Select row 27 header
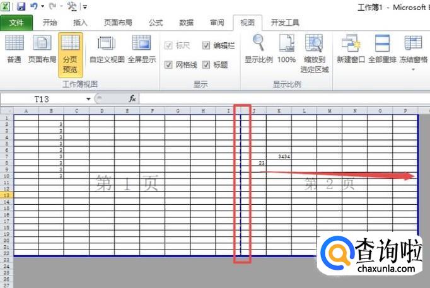Image resolution: width=430 pixels, height=288 pixels. coord(6,285)
